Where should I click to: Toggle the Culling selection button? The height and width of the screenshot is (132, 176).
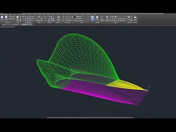point(92,18)
